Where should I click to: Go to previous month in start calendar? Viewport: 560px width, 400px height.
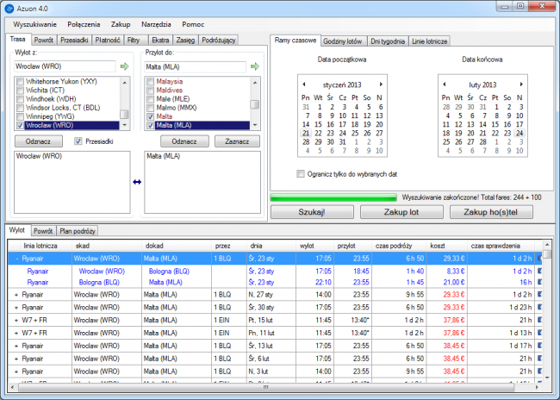[x=302, y=84]
